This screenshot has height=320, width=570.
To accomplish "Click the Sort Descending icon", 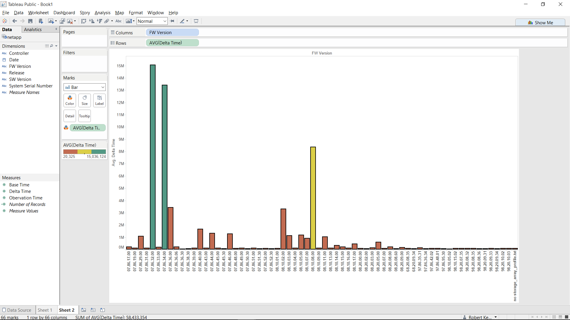I will (99, 21).
